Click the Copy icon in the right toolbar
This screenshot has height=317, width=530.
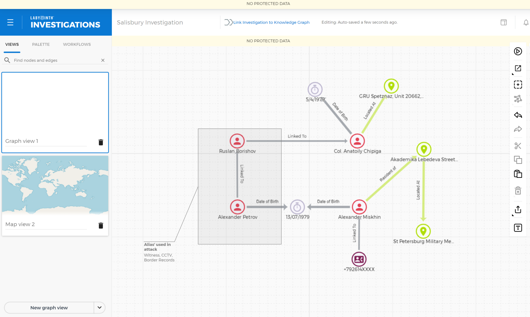(x=518, y=160)
